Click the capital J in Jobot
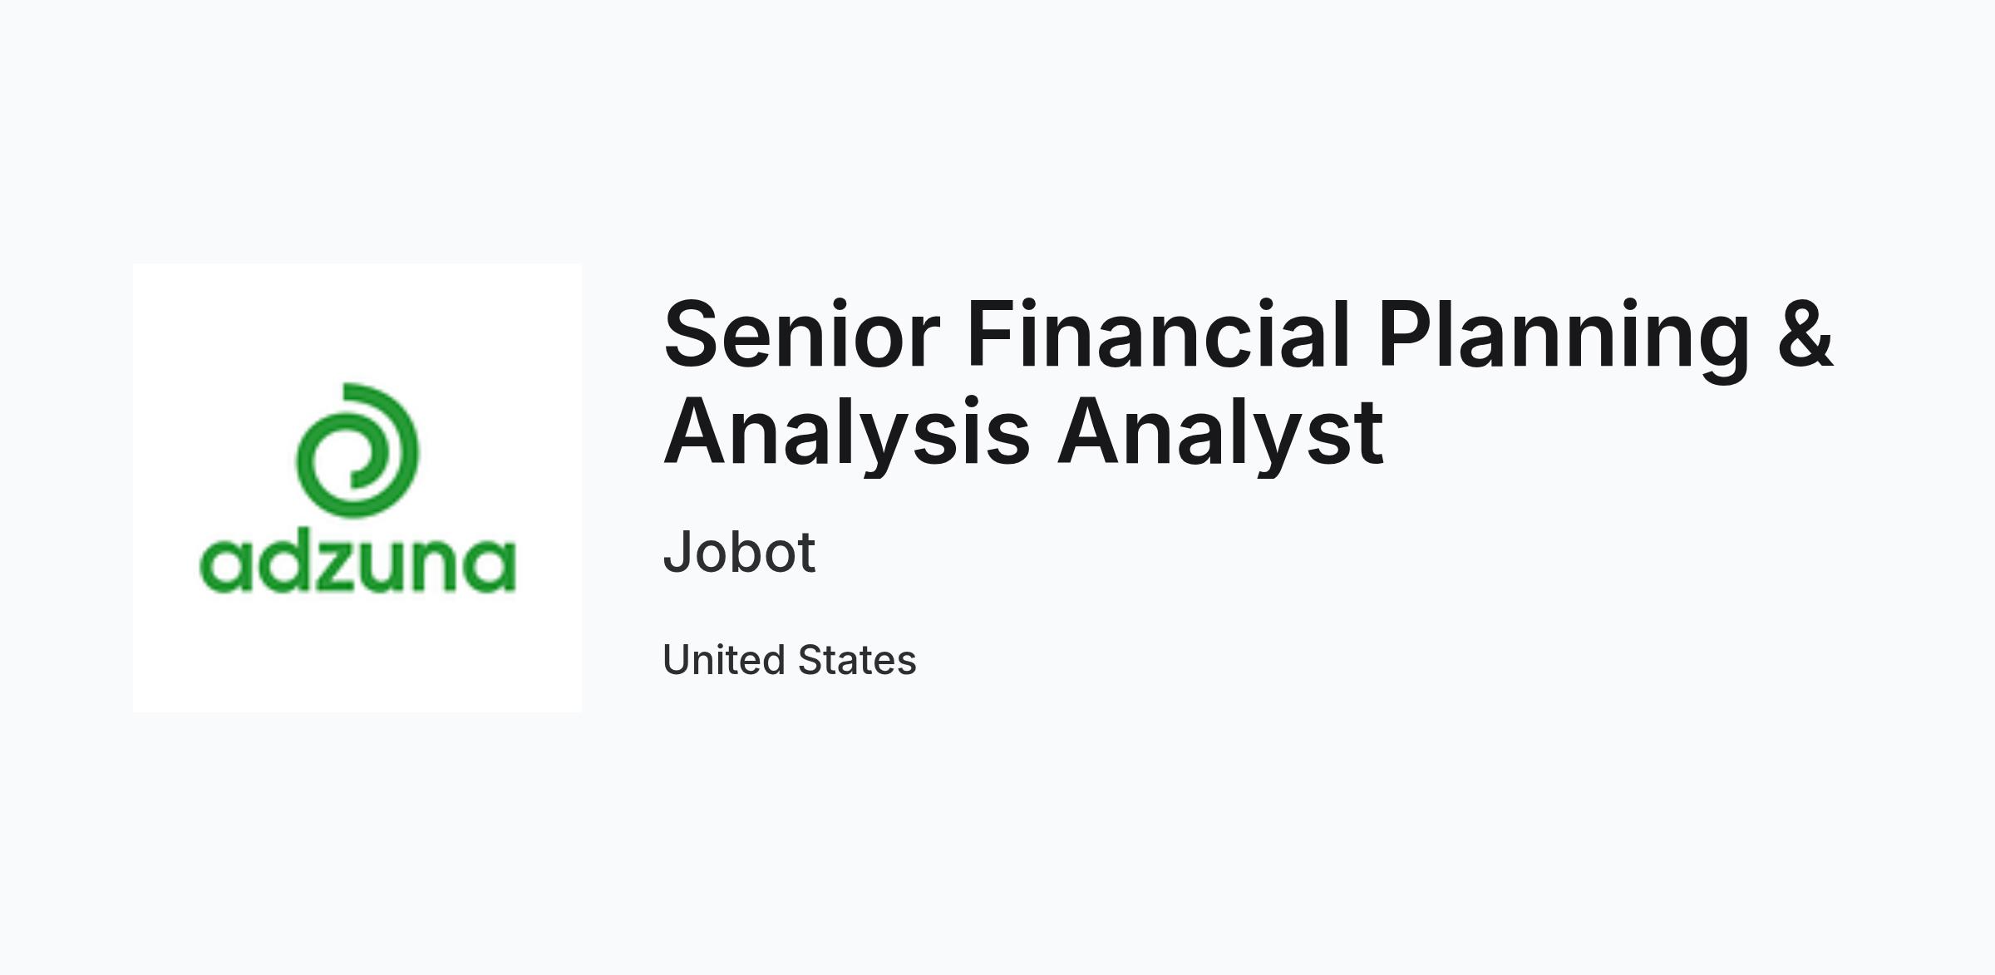This screenshot has height=975, width=1995. click(679, 551)
